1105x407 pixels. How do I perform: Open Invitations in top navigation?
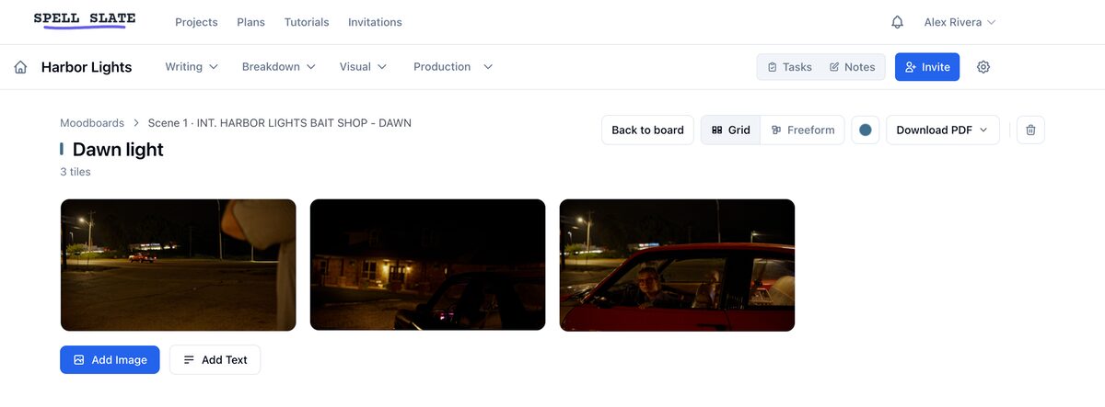375,22
